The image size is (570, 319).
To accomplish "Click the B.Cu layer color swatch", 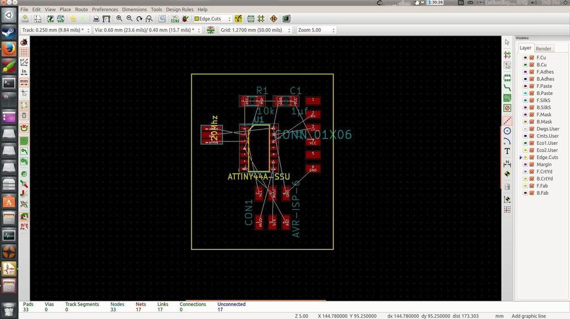I will [525, 64].
